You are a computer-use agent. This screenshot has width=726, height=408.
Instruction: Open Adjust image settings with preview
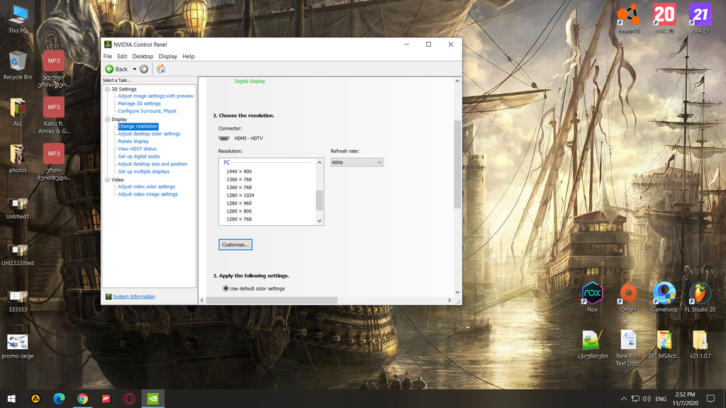[155, 96]
